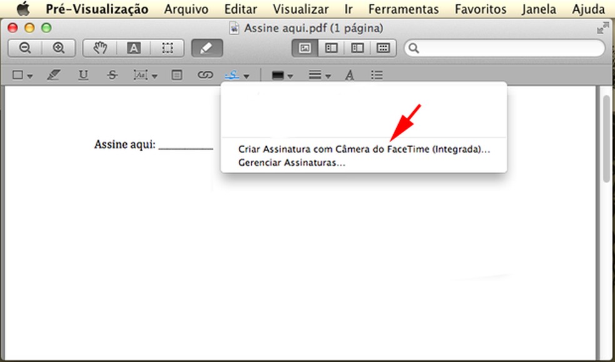Open the fonts panel icon
Viewport: 615px width, 362px height.
(x=349, y=75)
